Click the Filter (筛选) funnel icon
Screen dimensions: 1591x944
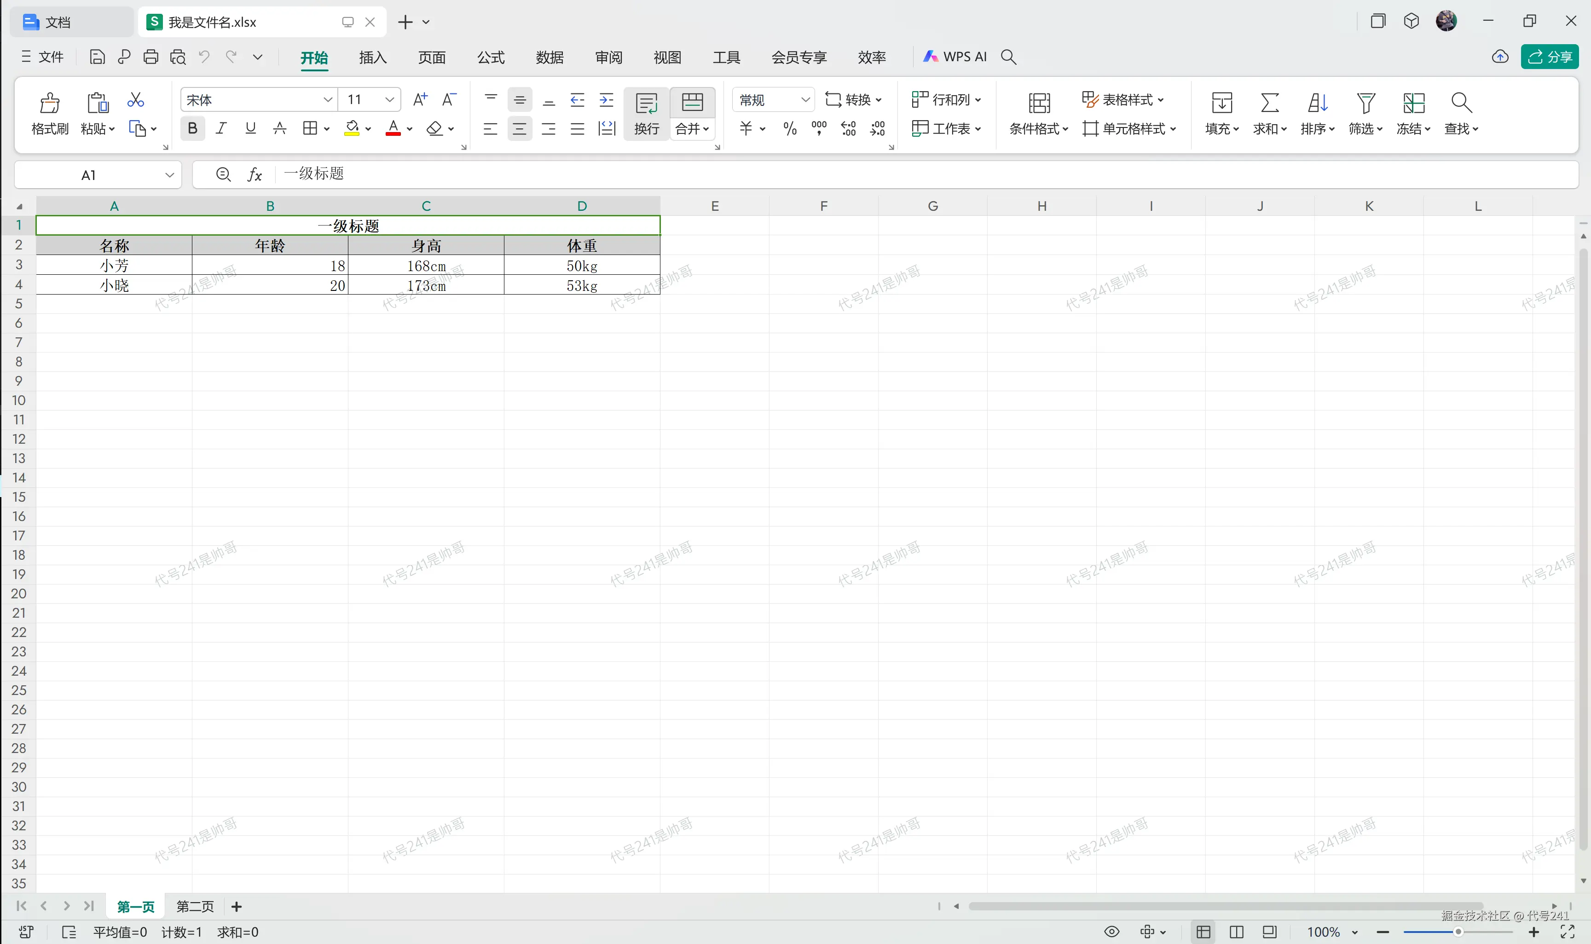coord(1365,103)
